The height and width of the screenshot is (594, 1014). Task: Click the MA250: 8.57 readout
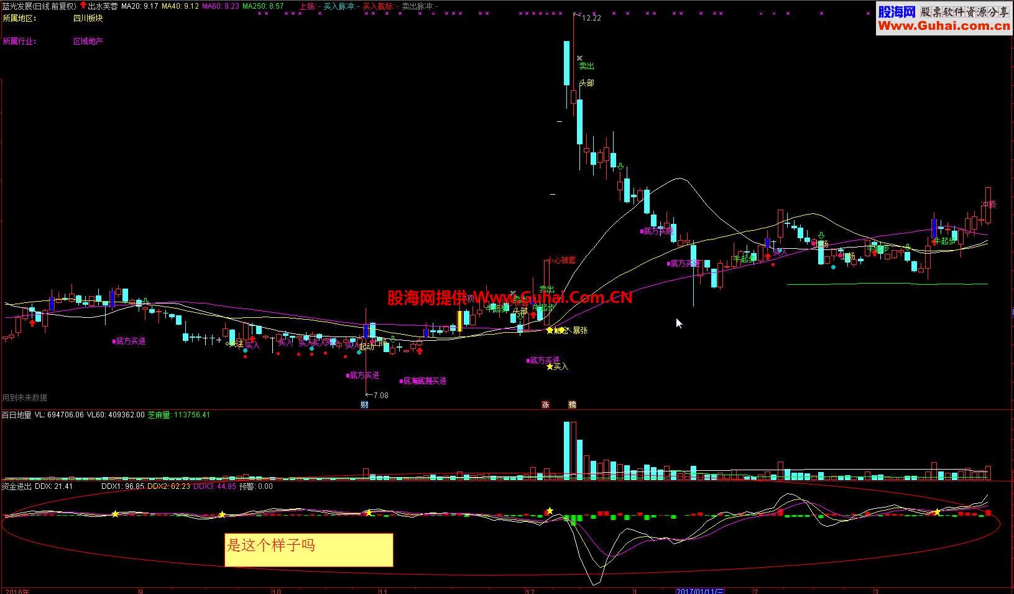[x=263, y=6]
